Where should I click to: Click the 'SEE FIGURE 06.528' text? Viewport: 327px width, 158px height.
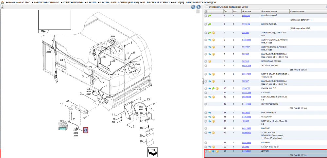298,70
